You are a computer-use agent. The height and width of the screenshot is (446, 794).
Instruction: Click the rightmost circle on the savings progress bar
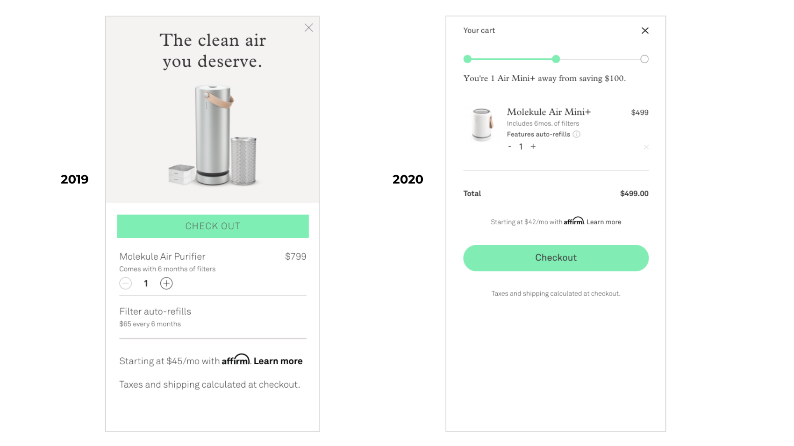[644, 59]
